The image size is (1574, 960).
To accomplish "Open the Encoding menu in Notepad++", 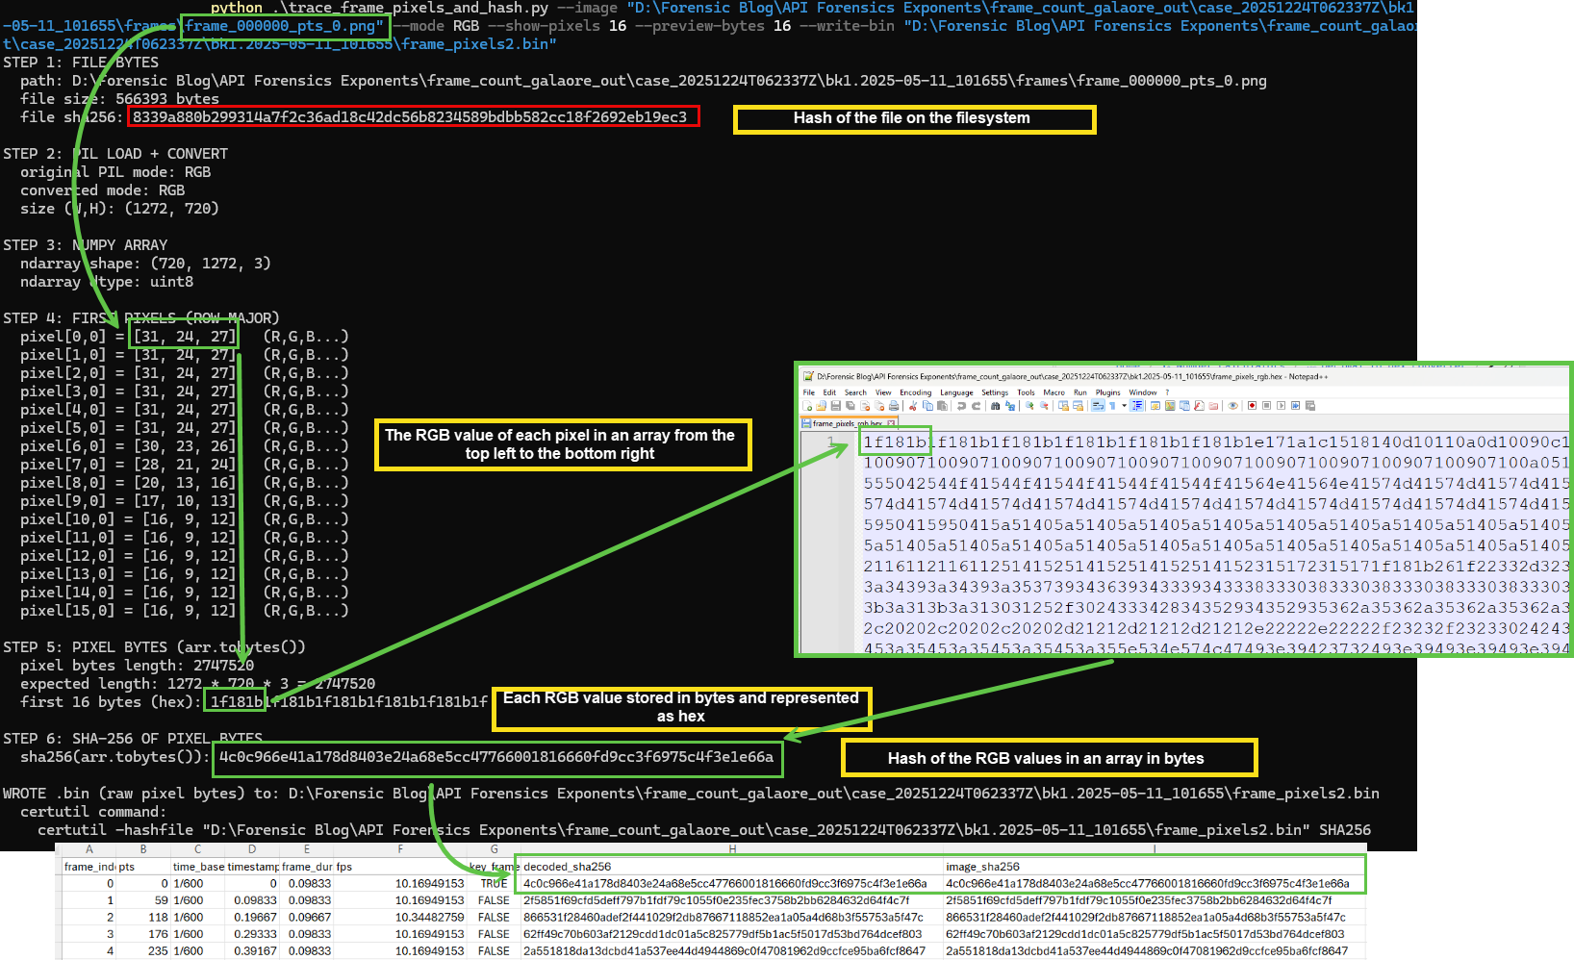I will click(915, 392).
